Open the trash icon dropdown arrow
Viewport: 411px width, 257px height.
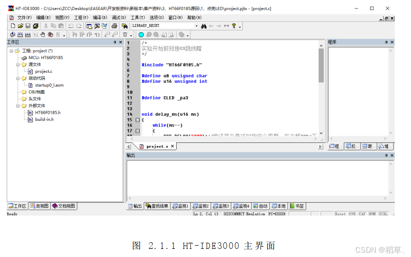point(131,35)
